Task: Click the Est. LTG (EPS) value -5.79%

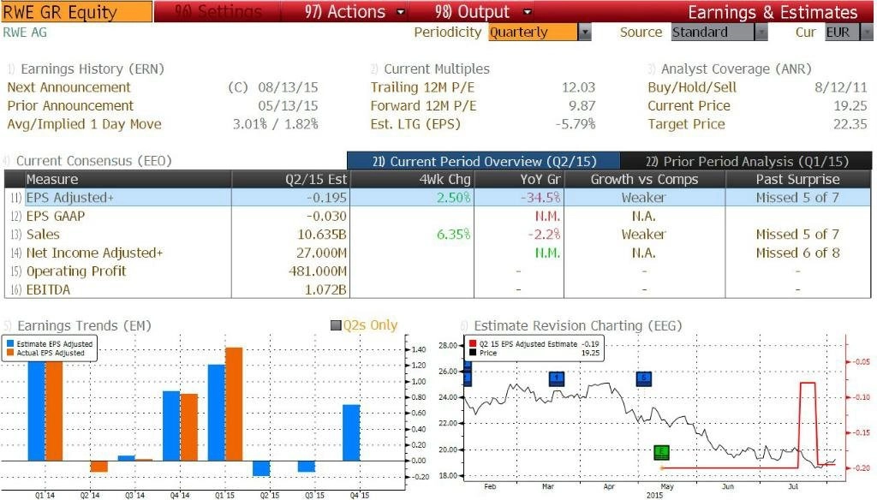Action: [575, 124]
